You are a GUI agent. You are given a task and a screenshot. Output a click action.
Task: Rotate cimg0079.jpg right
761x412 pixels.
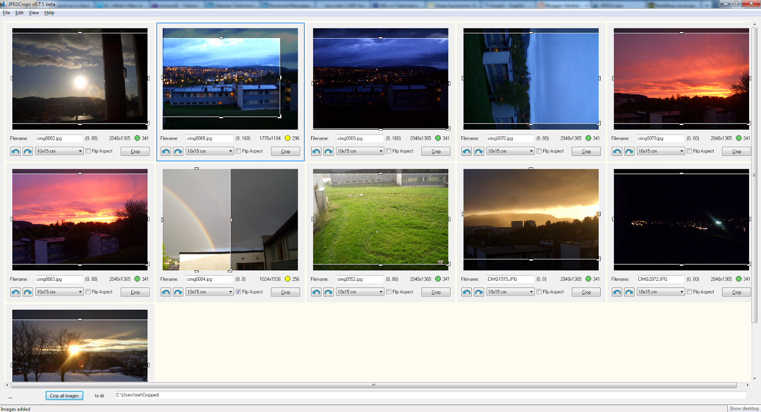coord(629,151)
